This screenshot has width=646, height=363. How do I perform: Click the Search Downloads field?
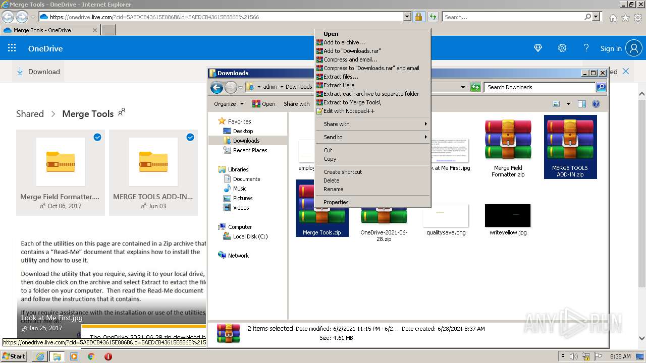(x=540, y=87)
